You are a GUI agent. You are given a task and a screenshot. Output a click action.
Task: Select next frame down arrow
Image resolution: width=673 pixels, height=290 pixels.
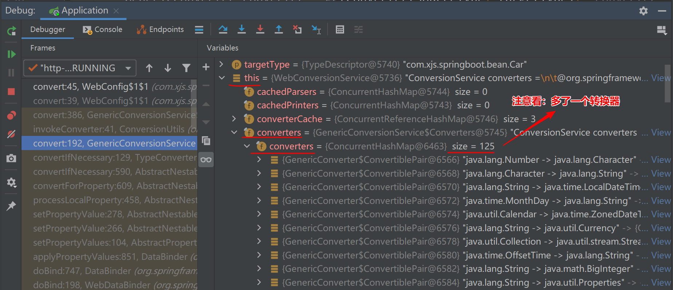coord(168,68)
